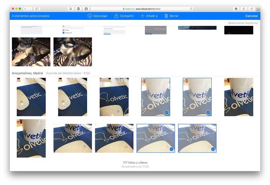Reload the page with the refresh icon
This screenshot has height=185, width=270.
(x=191, y=9)
